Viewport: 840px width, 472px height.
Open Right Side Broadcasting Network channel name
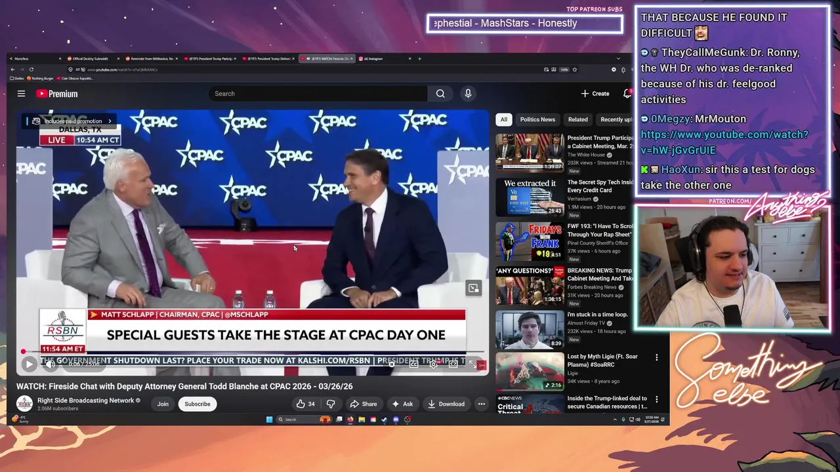click(86, 401)
